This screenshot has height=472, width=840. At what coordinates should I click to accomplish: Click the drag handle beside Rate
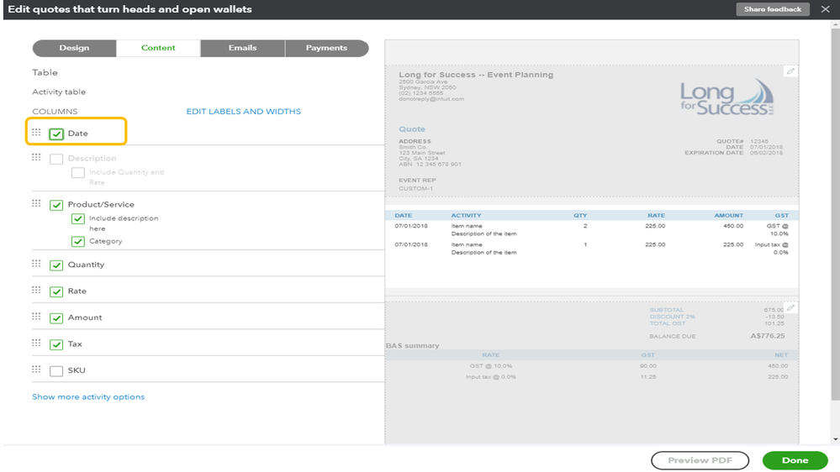click(36, 290)
